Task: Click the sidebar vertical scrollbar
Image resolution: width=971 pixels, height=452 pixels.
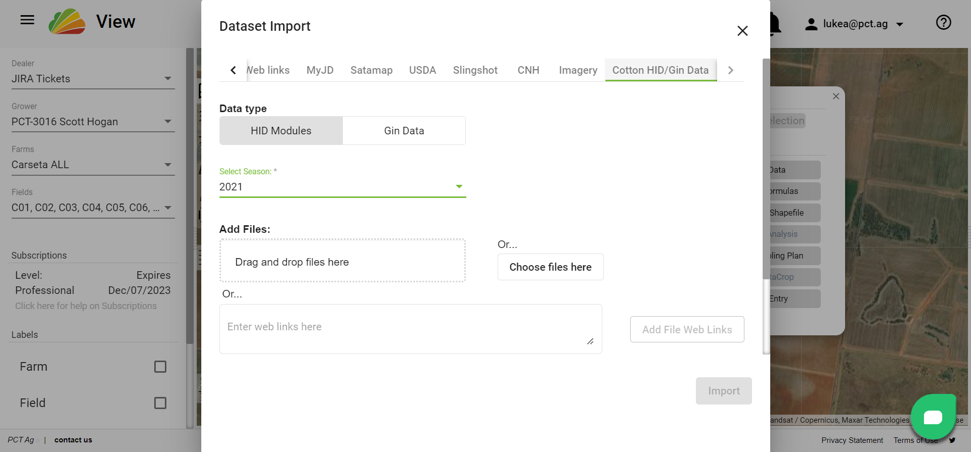Action: tap(190, 196)
